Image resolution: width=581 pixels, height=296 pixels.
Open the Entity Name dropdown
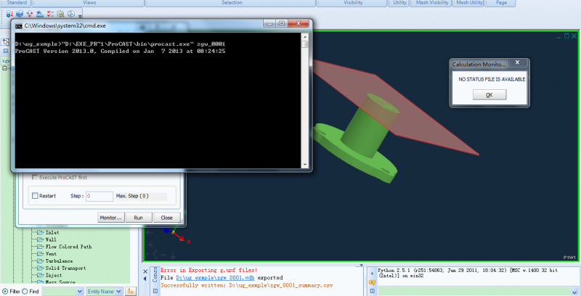[118, 292]
